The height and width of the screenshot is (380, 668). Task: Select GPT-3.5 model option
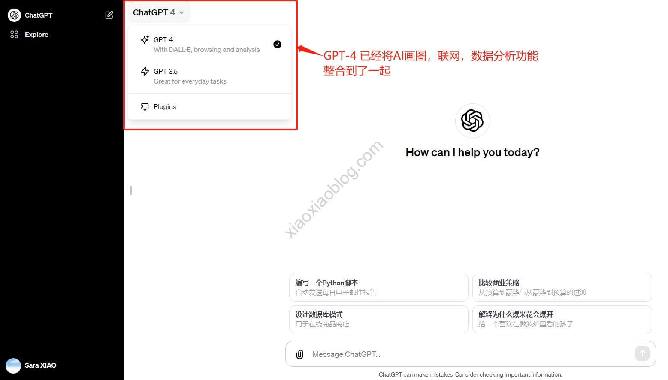pos(209,76)
